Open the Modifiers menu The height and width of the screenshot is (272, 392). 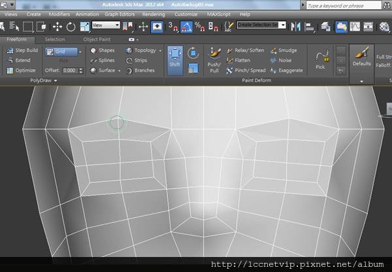click(59, 14)
